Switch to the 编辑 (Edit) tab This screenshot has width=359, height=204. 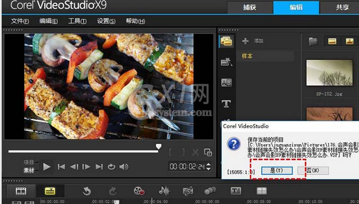(x=296, y=8)
